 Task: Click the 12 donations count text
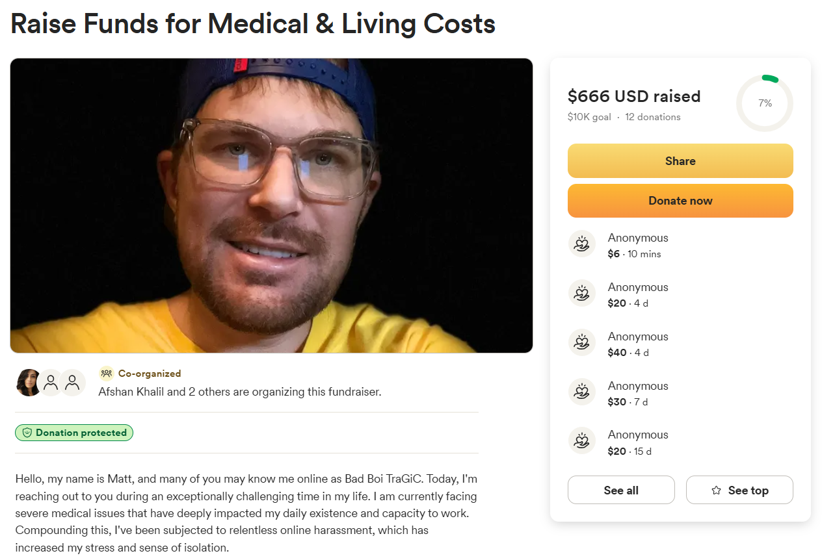[653, 117]
